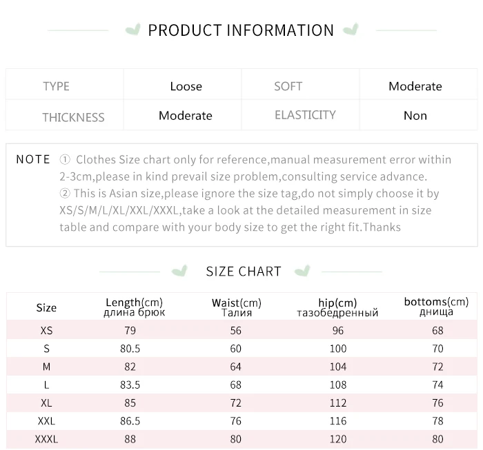Viewport: 483px width, 450px height.
Task: Select the SIZE CHART heading
Action: [x=244, y=272]
